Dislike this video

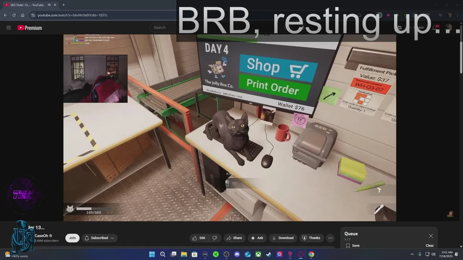(x=215, y=238)
